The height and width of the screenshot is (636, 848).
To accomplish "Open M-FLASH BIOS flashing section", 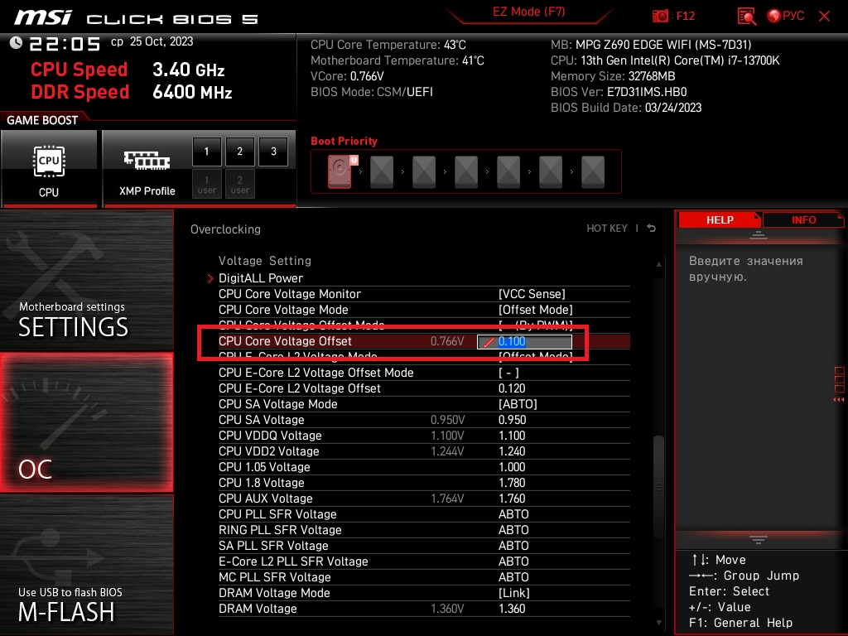I will [86, 565].
